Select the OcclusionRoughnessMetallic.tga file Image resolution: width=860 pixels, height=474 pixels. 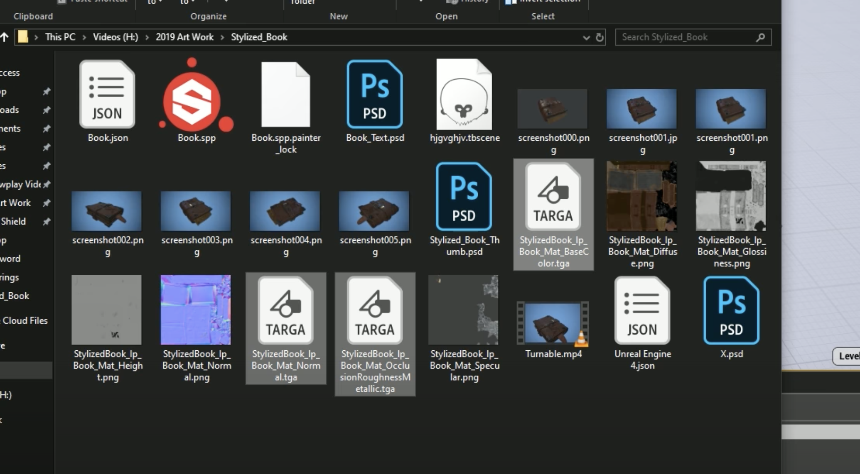tap(375, 311)
